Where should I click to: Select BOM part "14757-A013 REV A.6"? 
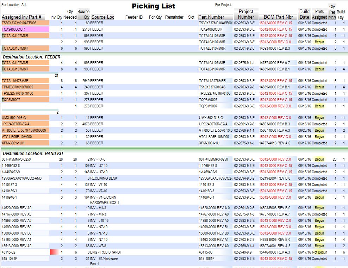(275, 143)
